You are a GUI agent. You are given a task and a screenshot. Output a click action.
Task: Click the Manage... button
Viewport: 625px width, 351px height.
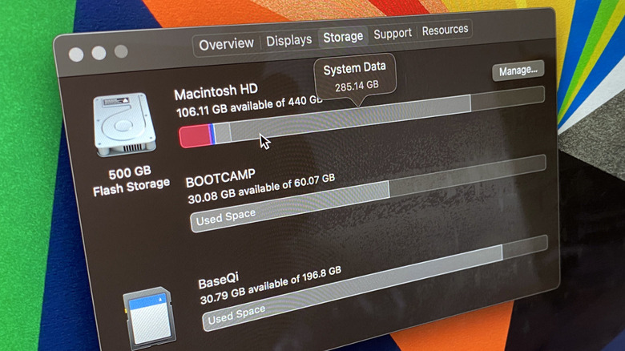click(x=518, y=71)
